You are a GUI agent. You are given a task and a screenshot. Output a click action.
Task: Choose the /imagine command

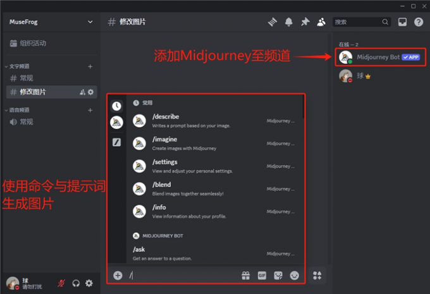pos(215,144)
